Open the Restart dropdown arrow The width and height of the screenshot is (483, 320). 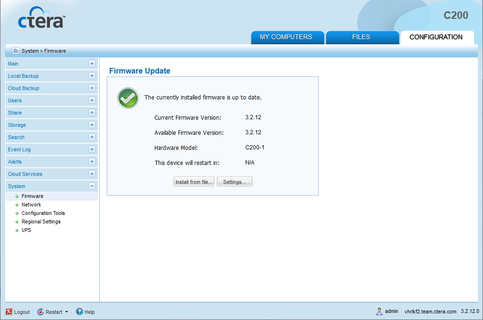(x=66, y=312)
